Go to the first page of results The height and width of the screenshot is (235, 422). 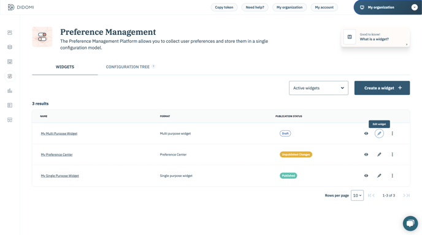(x=369, y=195)
